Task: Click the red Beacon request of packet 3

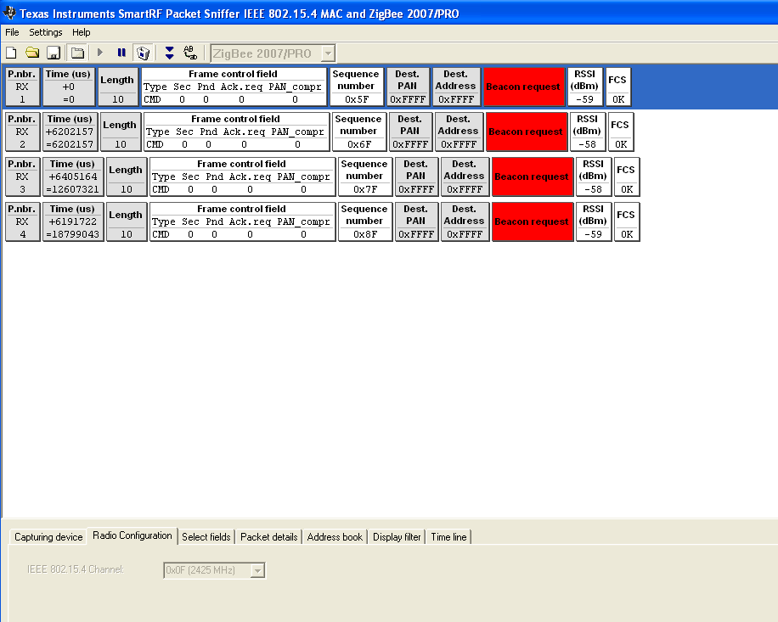Action: [x=533, y=177]
